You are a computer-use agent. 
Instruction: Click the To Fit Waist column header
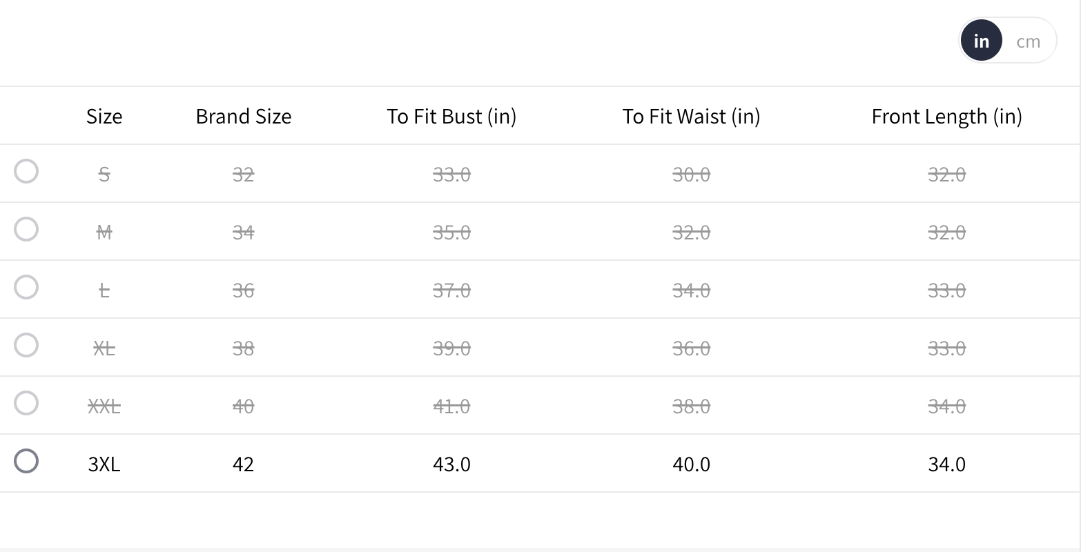point(691,116)
